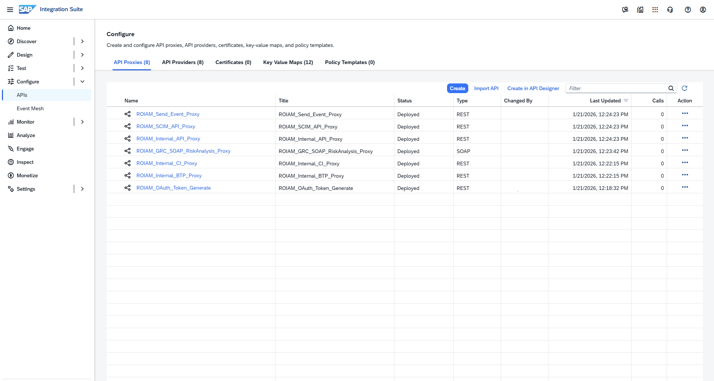Viewport: 714px width, 381px height.
Task: Expand the Settings navigation section
Action: pyautogui.click(x=82, y=189)
